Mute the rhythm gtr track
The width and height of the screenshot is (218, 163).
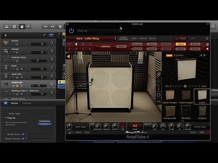14,86
